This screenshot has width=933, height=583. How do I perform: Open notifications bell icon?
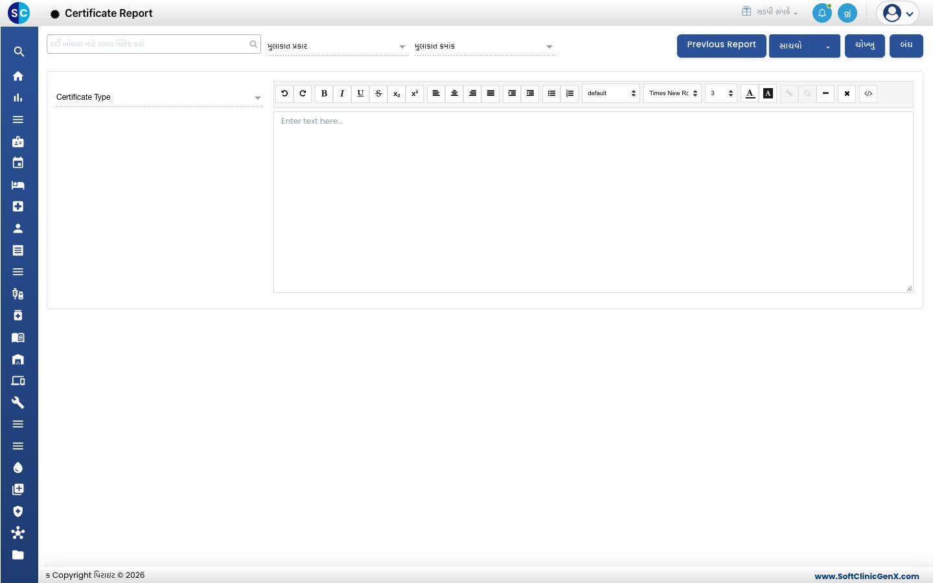(x=822, y=13)
